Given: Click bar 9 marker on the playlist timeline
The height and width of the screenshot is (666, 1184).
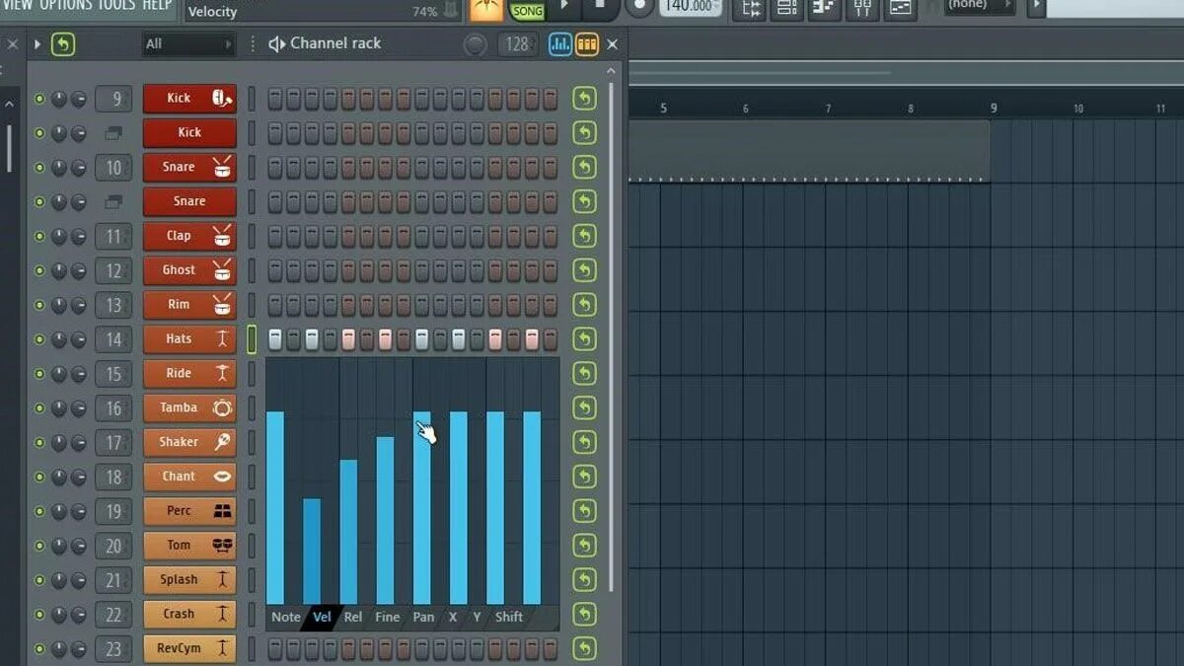Looking at the screenshot, I should [994, 109].
